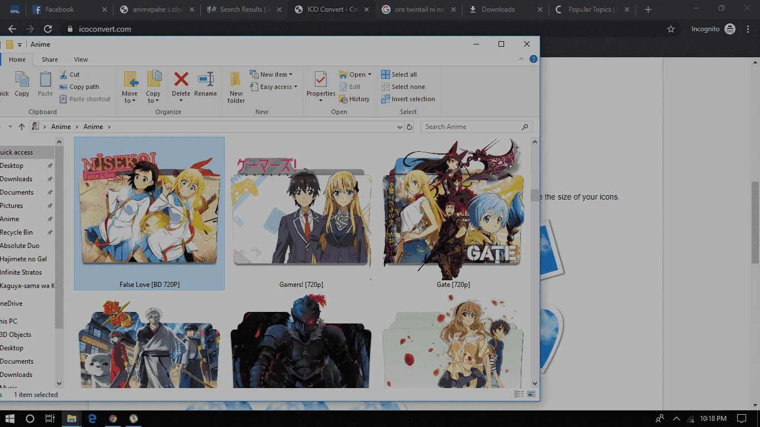Click the first Anime breadcrumb in address bar
The width and height of the screenshot is (760, 427).
[x=61, y=127]
